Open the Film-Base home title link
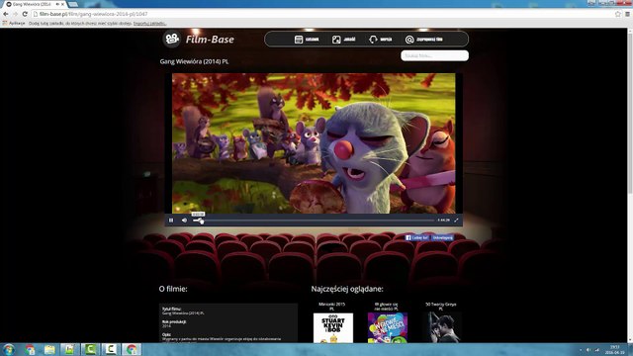 pos(210,40)
